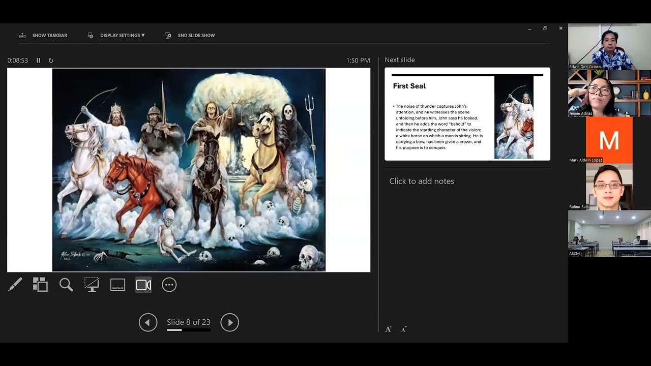Make the notes text smaller
651x366 pixels.
(404, 329)
